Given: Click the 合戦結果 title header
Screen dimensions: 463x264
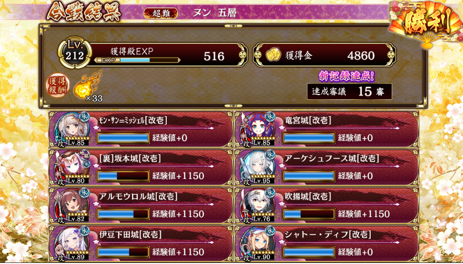Looking at the screenshot, I should click(83, 12).
